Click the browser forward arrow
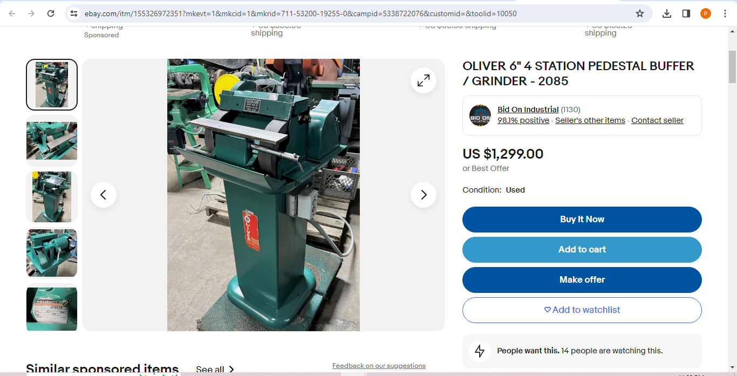This screenshot has height=376, width=737. [31, 13]
